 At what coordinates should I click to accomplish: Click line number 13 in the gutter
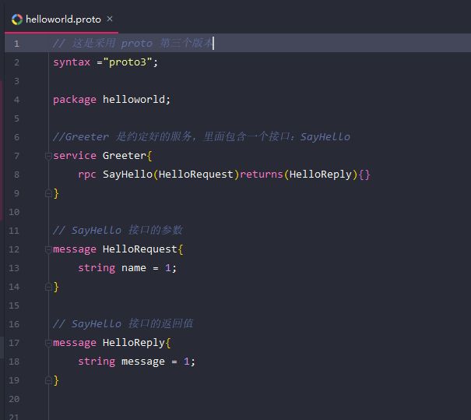pos(14,268)
